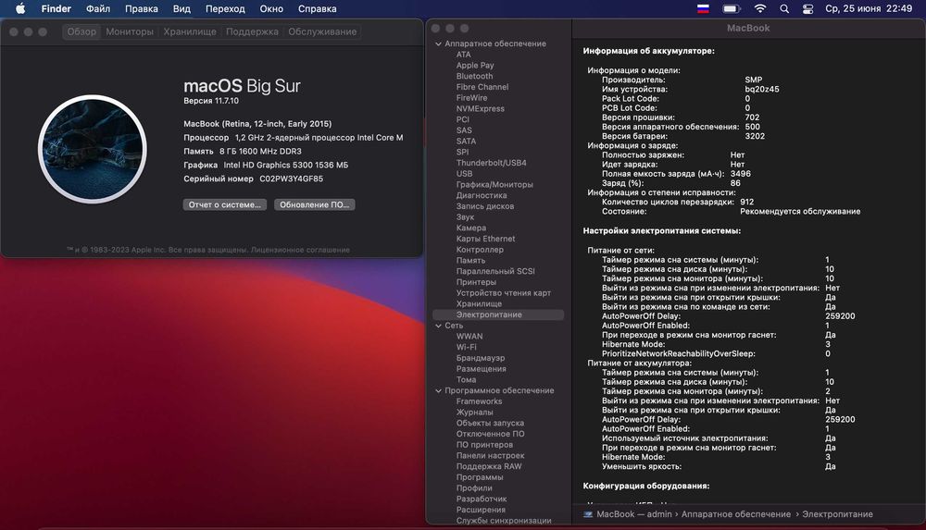Screen dimensions: 926x530
Task: Click the Обновление ПО button
Action: coord(314,204)
